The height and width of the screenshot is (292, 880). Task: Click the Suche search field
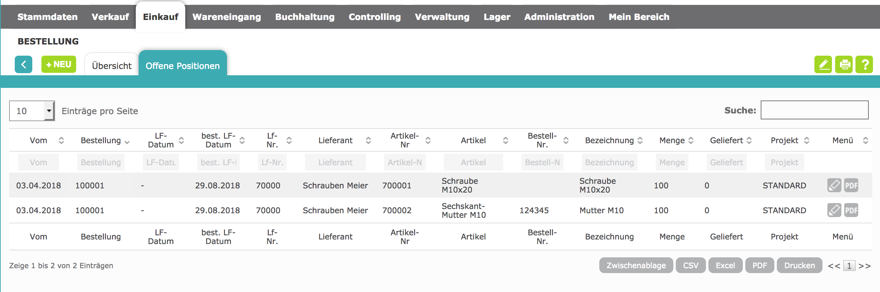click(814, 110)
